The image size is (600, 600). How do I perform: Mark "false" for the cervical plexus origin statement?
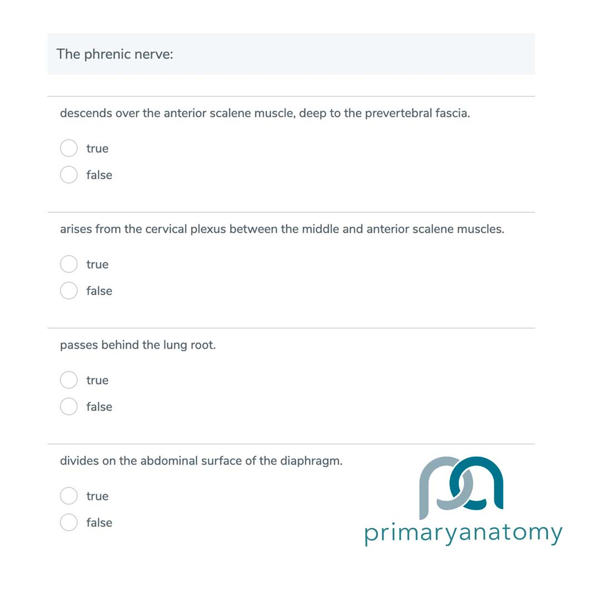(x=68, y=291)
